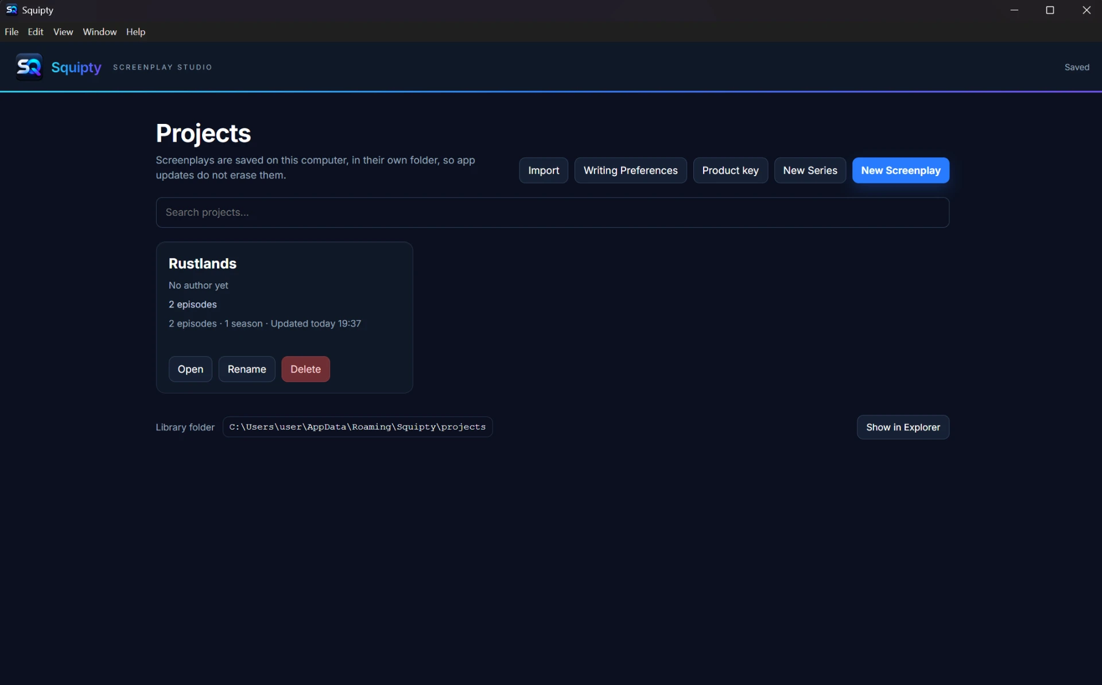The image size is (1102, 685).
Task: Create a New Series
Action: click(810, 170)
